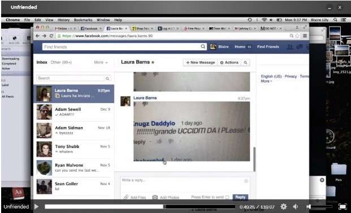Switch to the Other (99+) tab
351x213 pixels.
pos(61,62)
